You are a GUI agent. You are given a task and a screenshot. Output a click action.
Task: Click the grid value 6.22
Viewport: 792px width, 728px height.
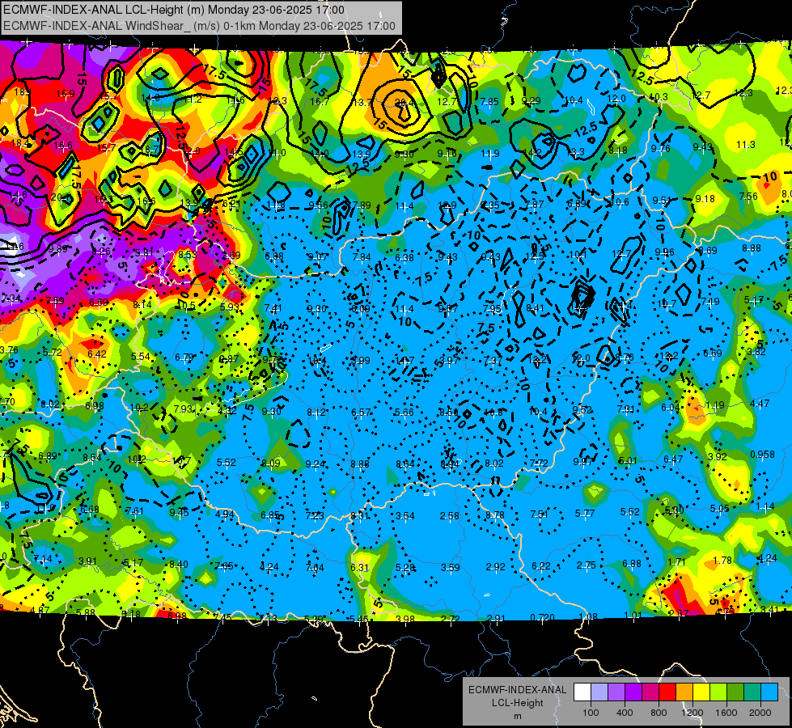pyautogui.click(x=541, y=566)
